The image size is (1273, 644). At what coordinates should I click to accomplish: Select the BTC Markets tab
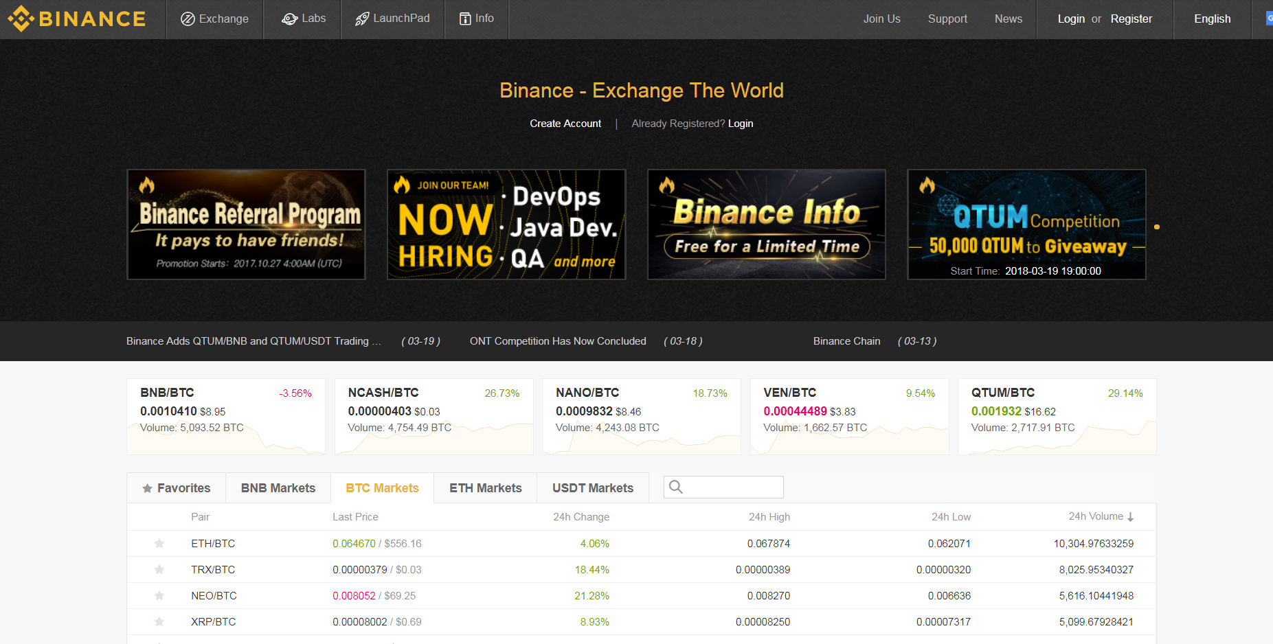click(382, 488)
